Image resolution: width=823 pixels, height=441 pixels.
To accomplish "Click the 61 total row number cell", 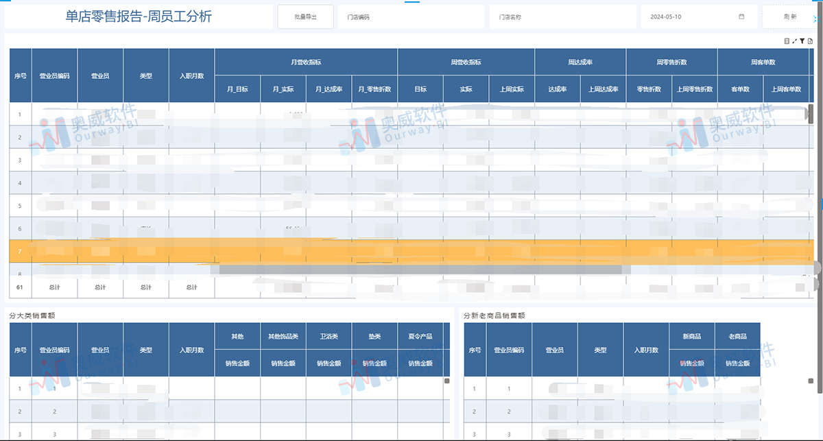I will click(x=20, y=287).
